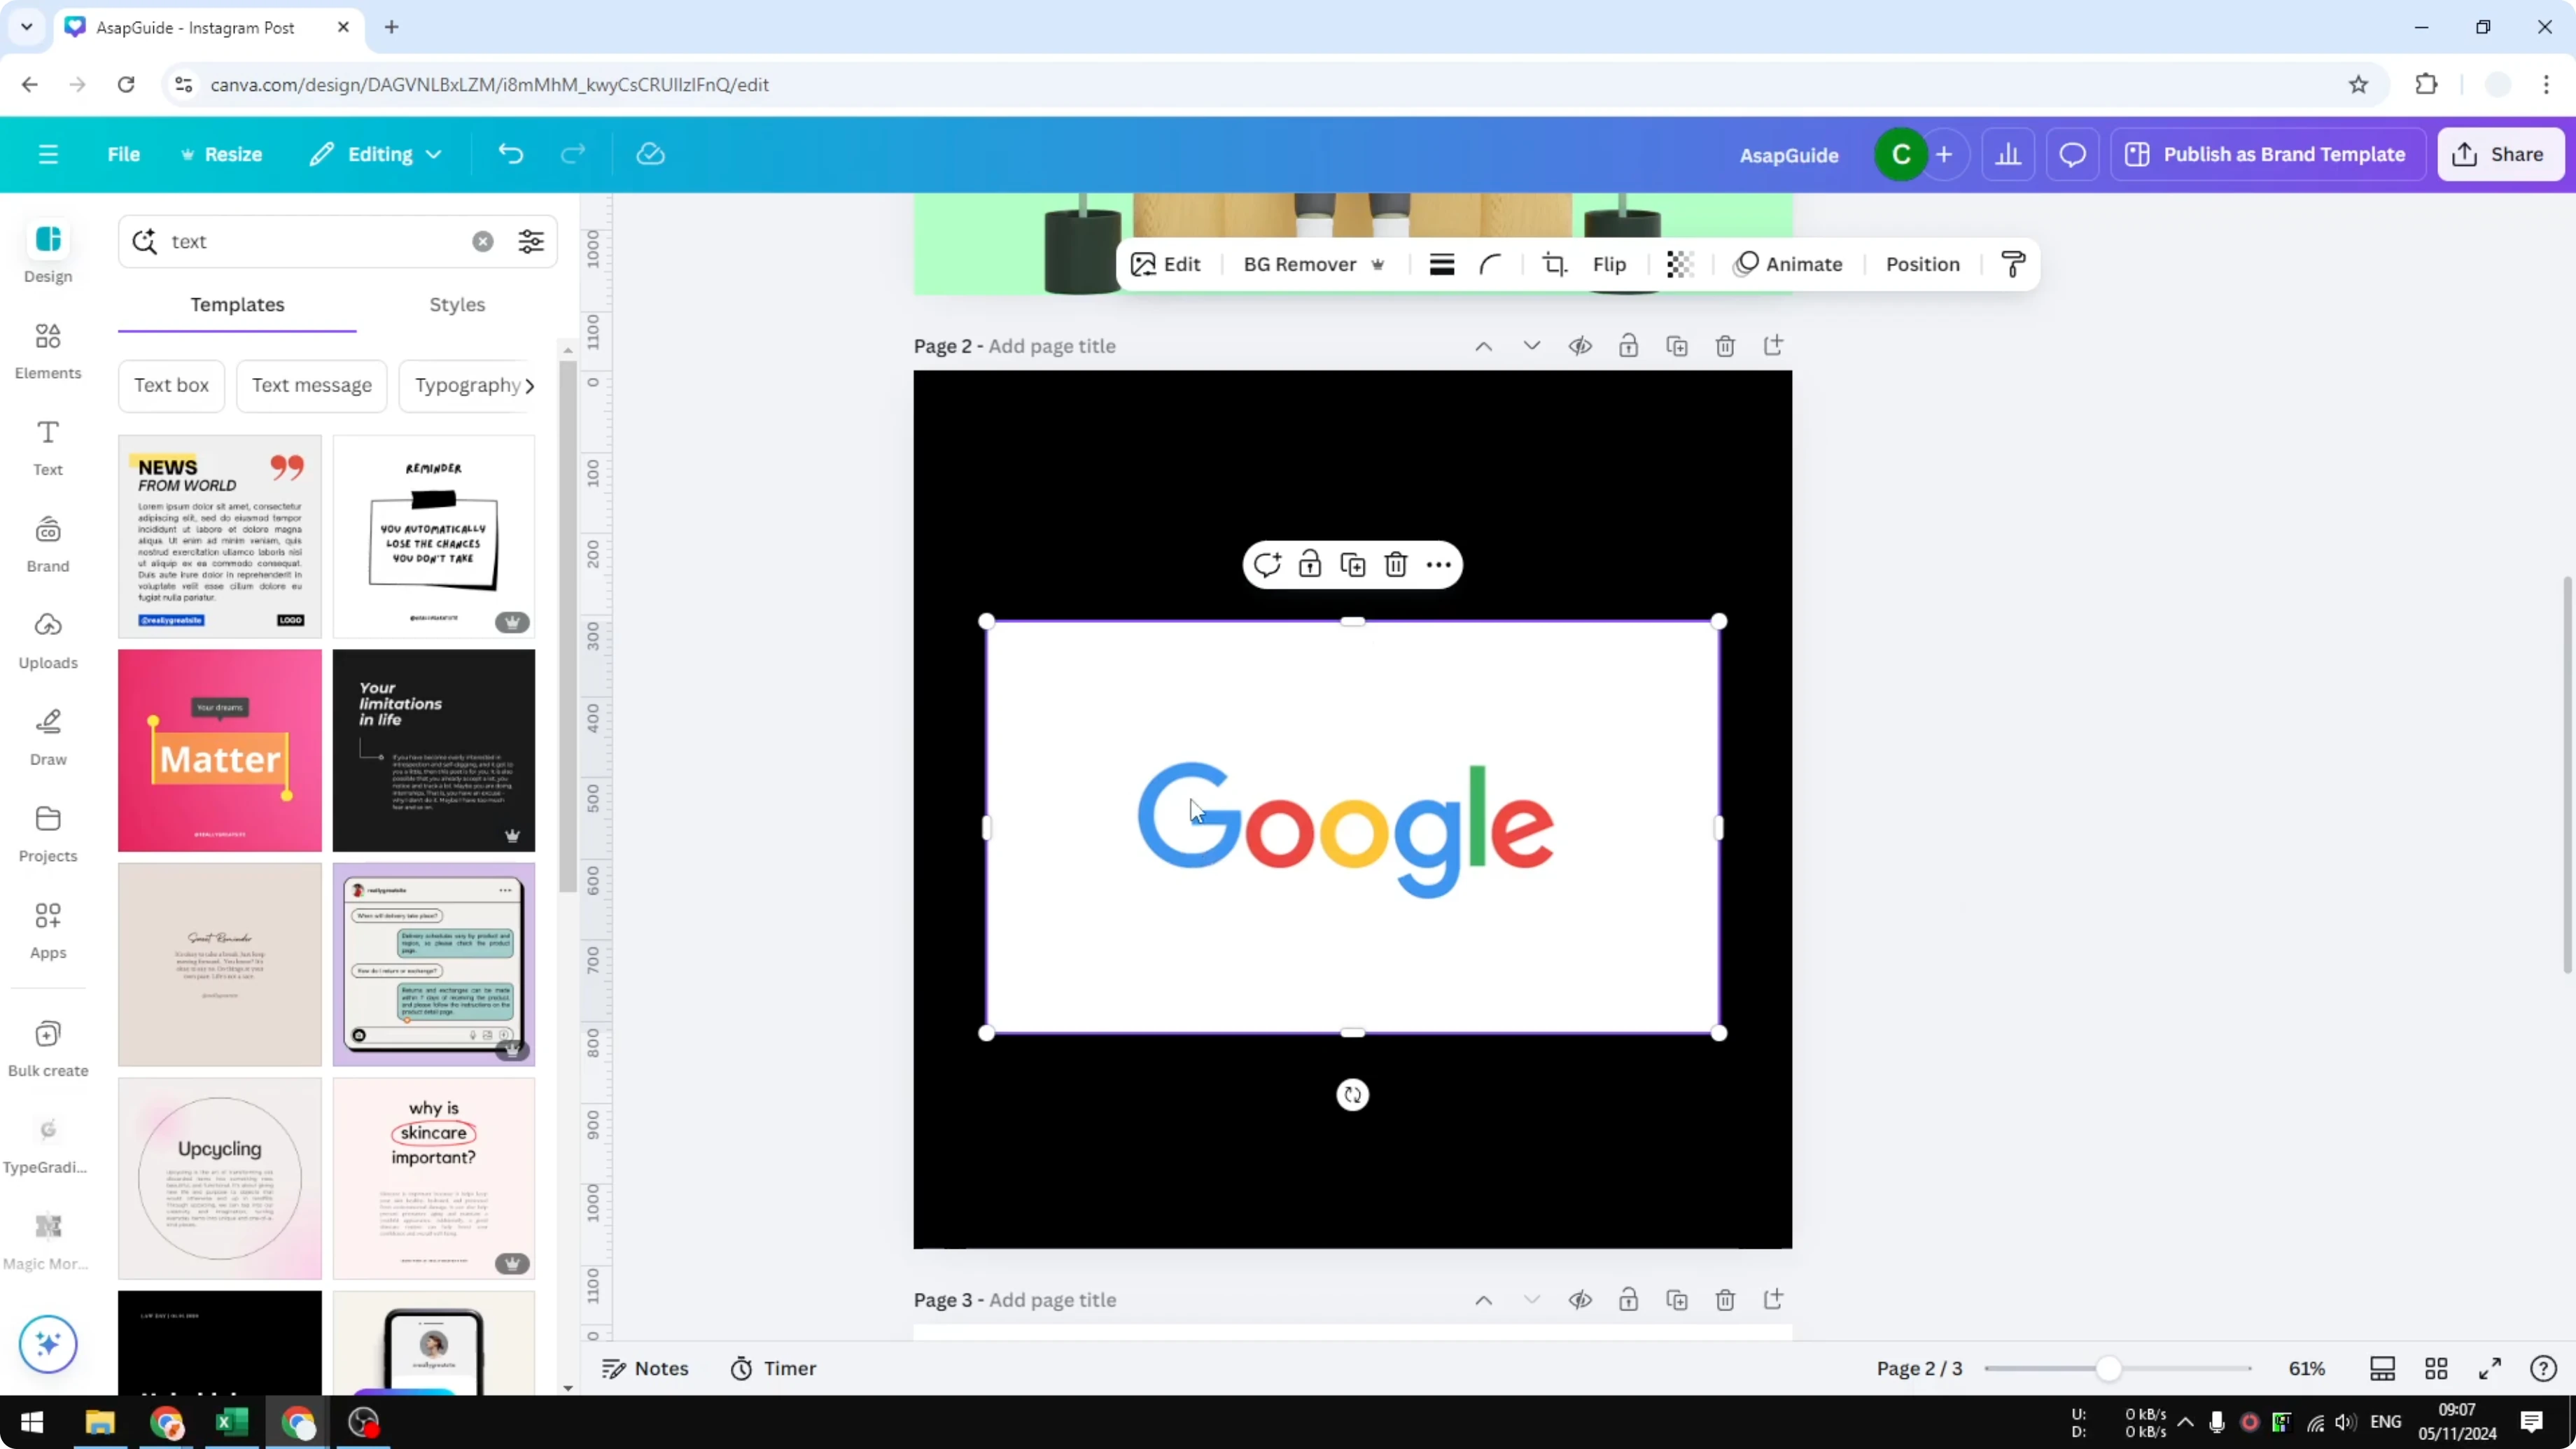Duplicate the selected Google image element
This screenshot has height=1449, width=2576.
tap(1352, 564)
